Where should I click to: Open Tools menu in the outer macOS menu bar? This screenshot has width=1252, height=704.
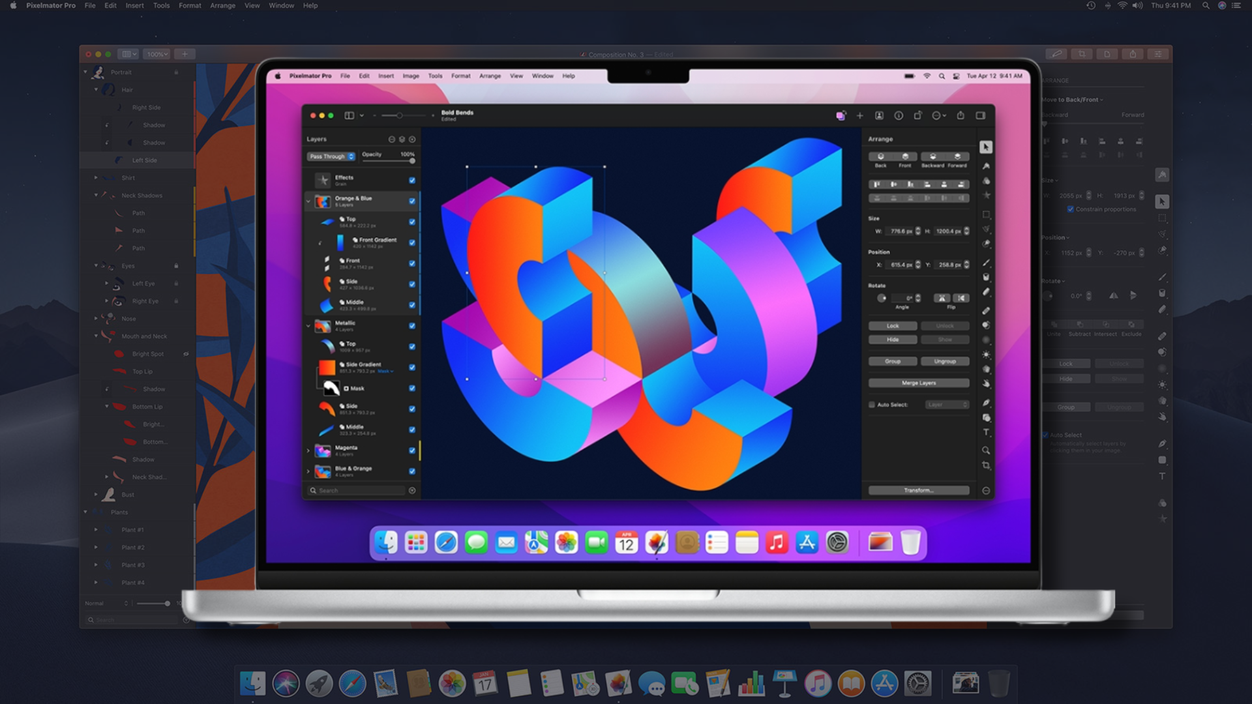161,5
